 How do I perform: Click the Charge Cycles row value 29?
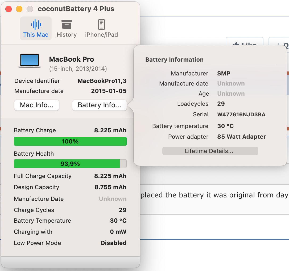click(122, 210)
